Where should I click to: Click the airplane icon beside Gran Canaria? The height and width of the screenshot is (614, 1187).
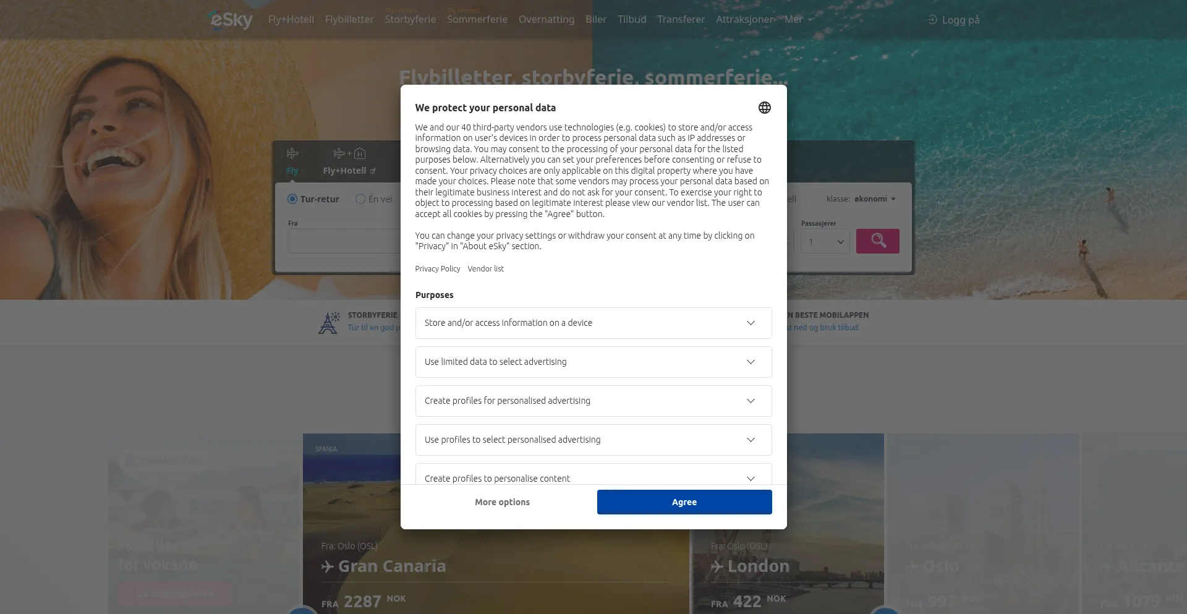point(328,566)
